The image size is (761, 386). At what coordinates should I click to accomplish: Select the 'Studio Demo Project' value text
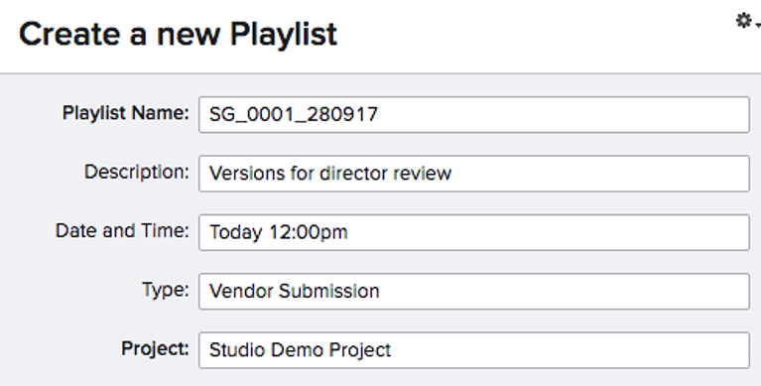tap(300, 350)
